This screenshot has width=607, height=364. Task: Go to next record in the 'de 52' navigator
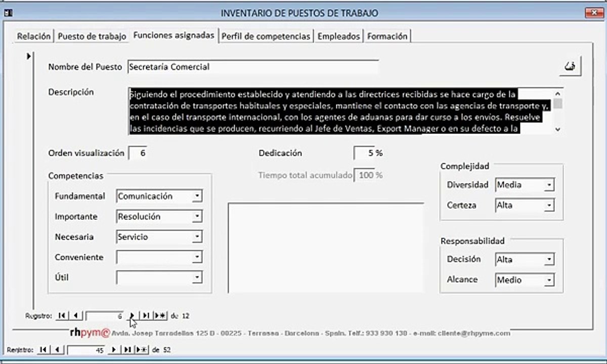point(113,349)
